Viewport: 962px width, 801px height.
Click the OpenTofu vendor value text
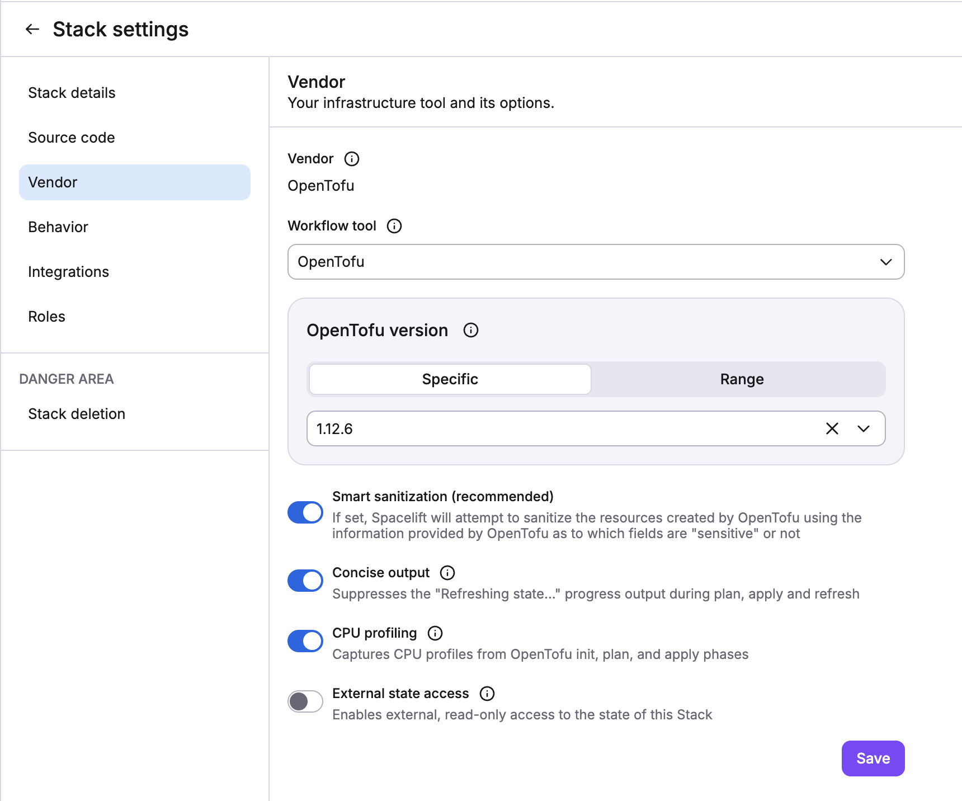tap(321, 186)
